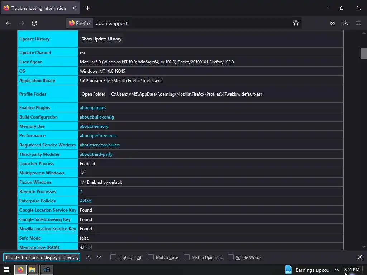Screen dimensions: 367x275
Task: Jump to previous find result
Action: (89, 257)
